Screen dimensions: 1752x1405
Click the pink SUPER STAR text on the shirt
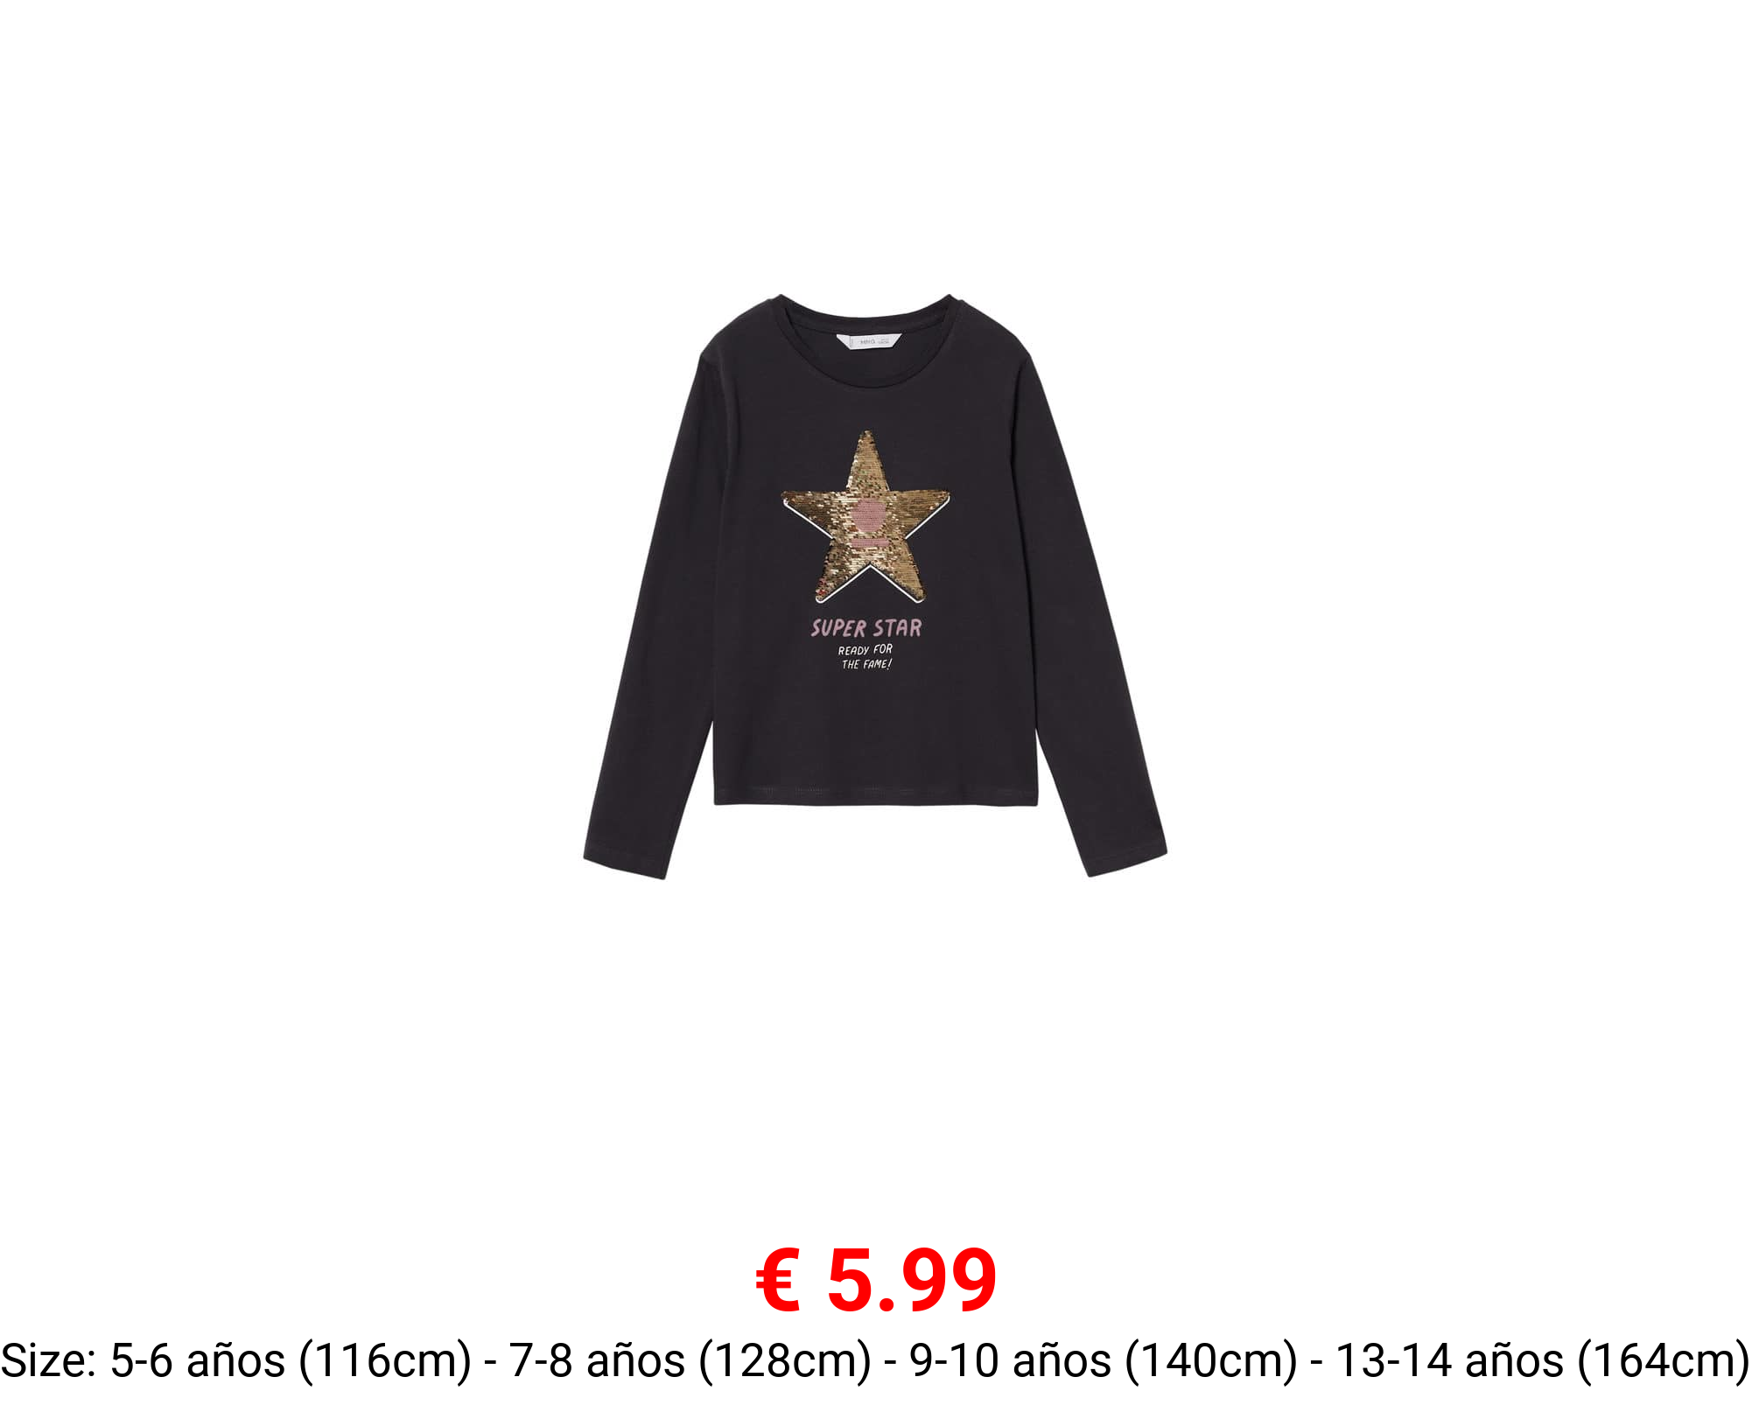(866, 627)
